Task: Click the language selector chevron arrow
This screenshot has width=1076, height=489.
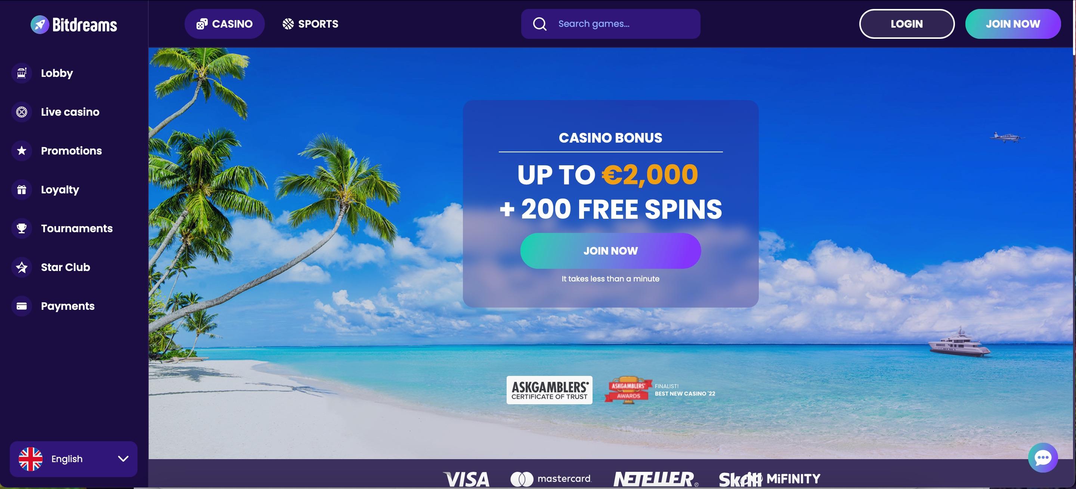Action: coord(123,459)
